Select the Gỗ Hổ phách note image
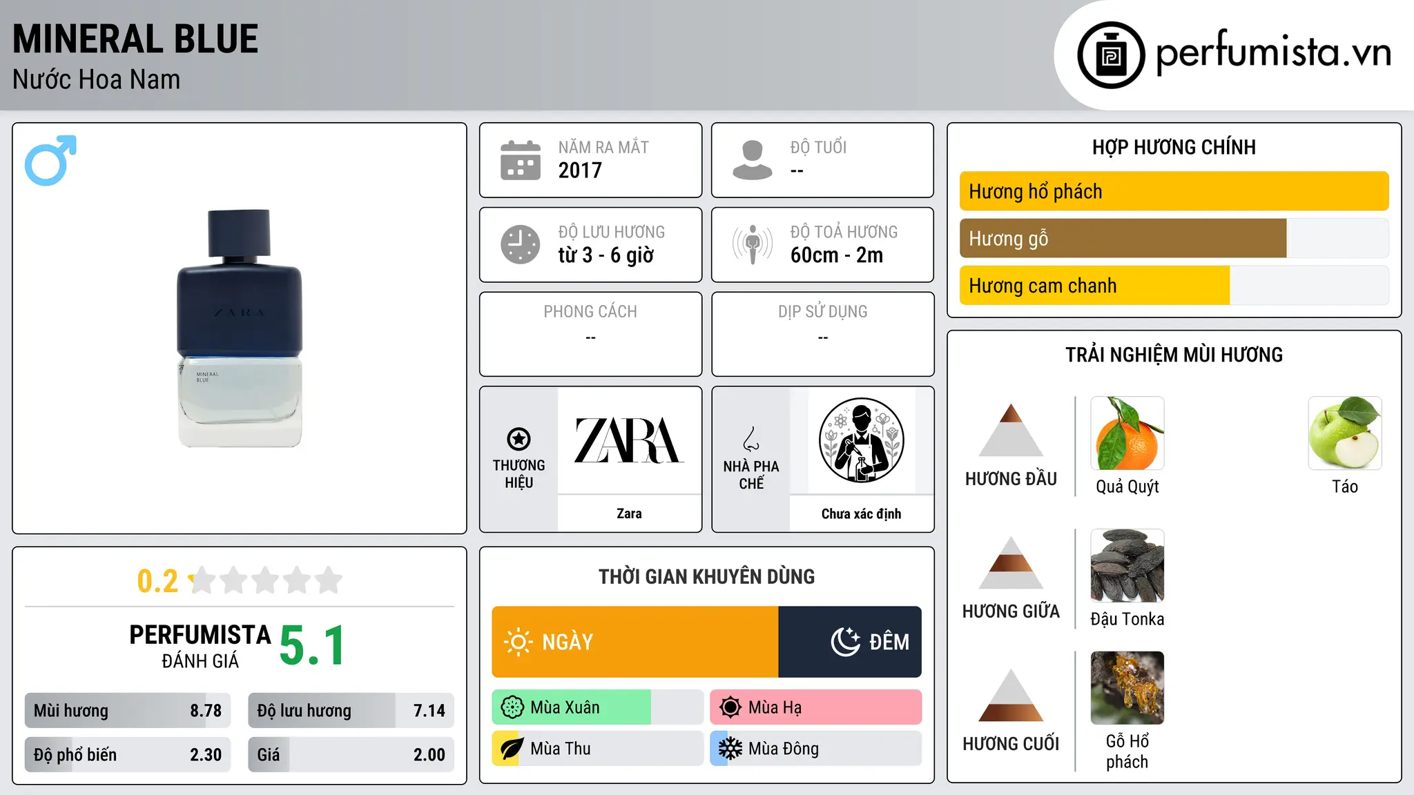Image resolution: width=1414 pixels, height=795 pixels. tap(1127, 688)
